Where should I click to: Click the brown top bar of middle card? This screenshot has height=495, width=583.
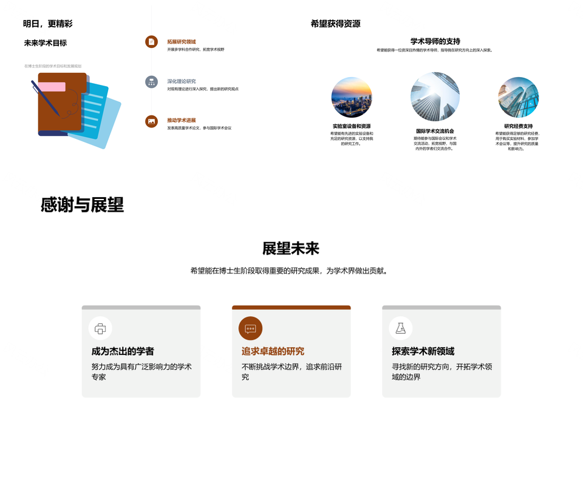point(291,308)
